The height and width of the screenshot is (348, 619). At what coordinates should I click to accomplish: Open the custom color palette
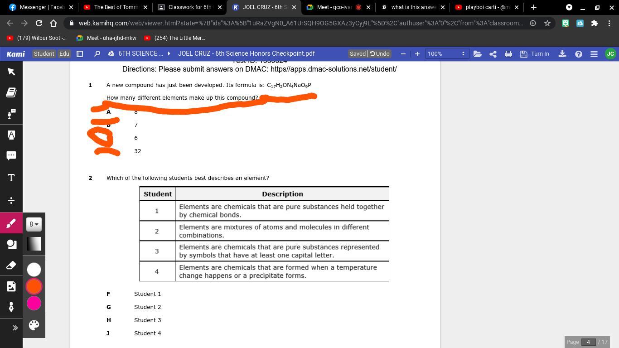(x=34, y=325)
